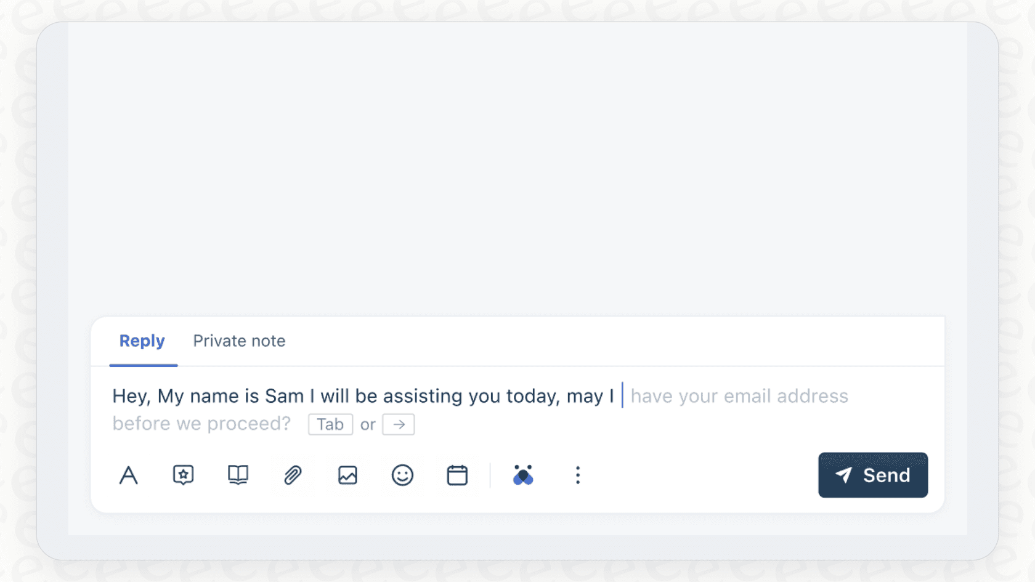
Task: Send the reply to the customer
Action: 872,475
